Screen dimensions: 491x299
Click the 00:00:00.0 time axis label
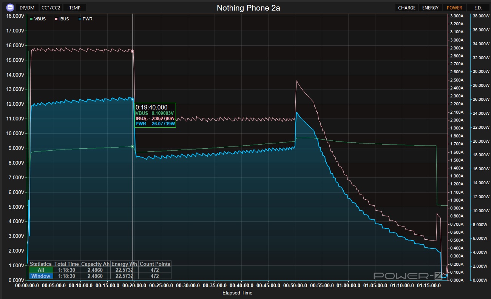27,286
